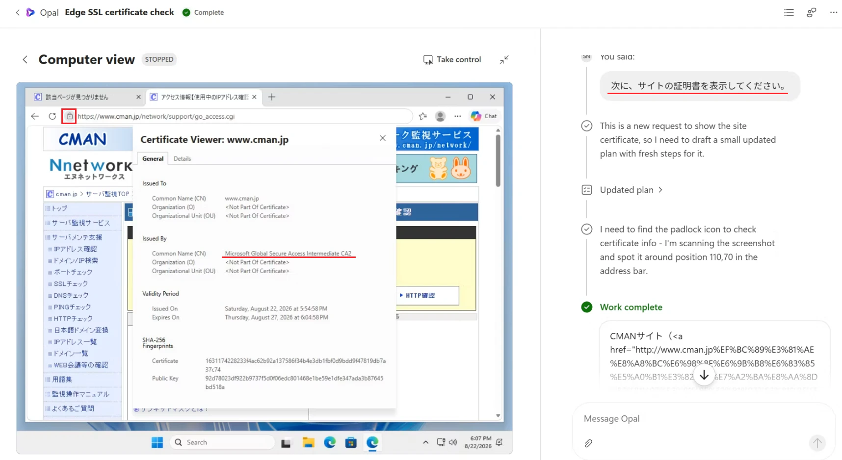Attach a file with paperclip icon
Image resolution: width=842 pixels, height=460 pixels.
588,443
